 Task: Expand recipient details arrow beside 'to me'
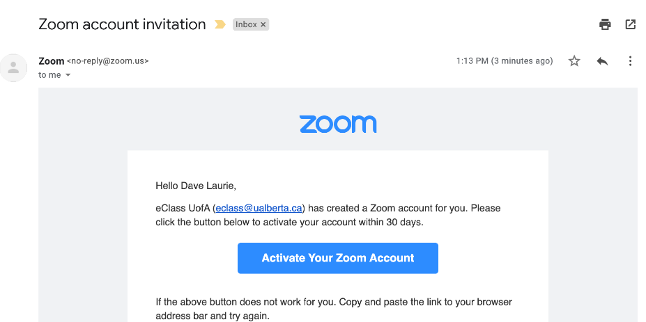pos(68,75)
